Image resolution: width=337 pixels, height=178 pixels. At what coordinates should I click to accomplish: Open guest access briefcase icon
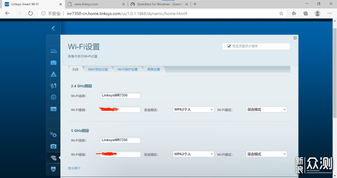53,63
